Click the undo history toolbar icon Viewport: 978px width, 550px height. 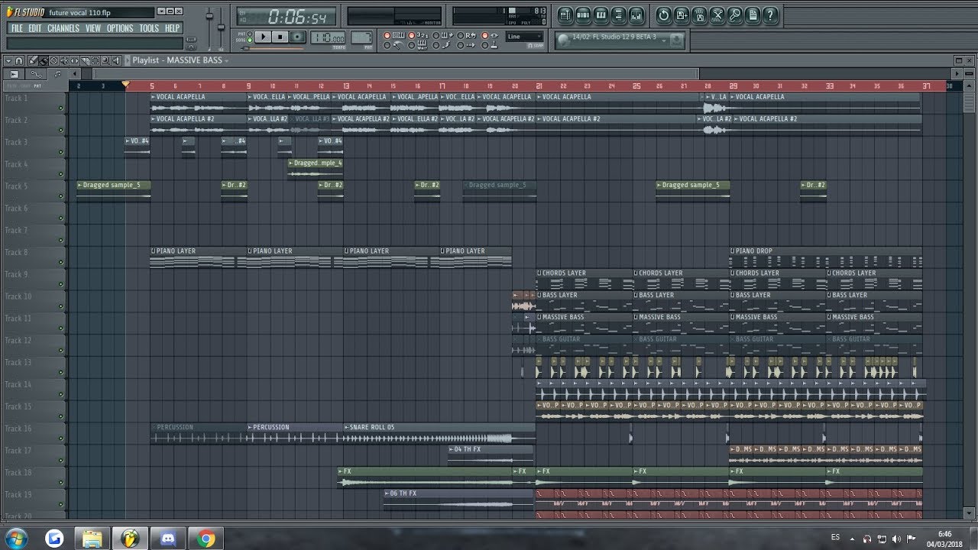click(663, 15)
